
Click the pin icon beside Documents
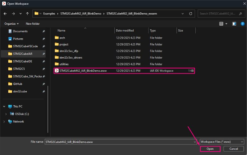click(x=44, y=31)
